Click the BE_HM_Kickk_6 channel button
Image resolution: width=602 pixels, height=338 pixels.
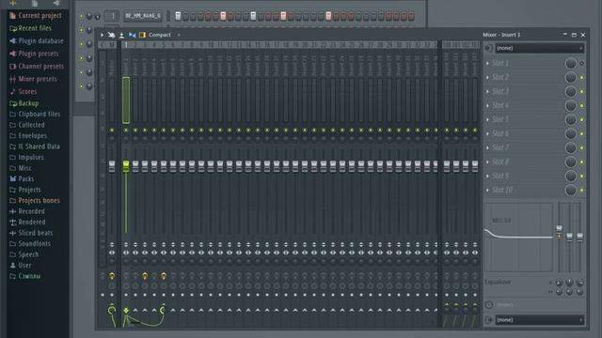click(x=142, y=16)
